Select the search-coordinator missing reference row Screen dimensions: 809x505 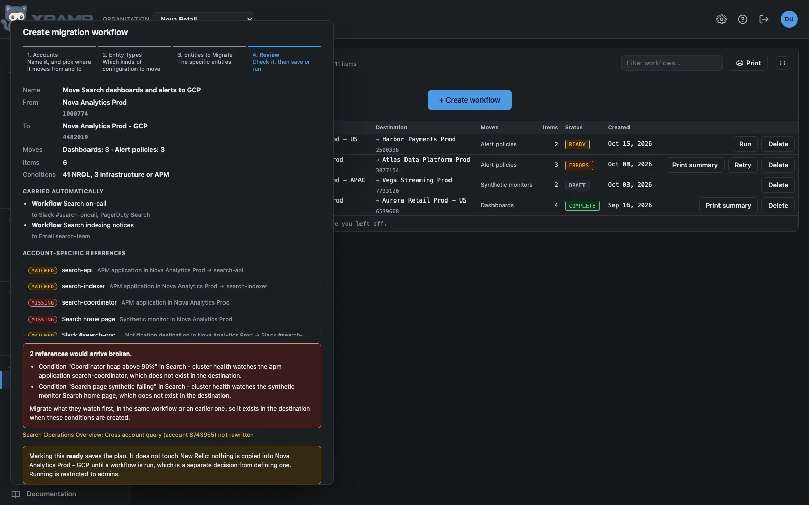click(x=172, y=302)
